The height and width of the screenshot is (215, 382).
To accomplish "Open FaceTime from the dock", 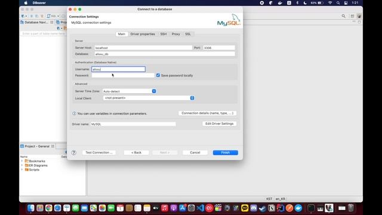I will click(x=111, y=208).
